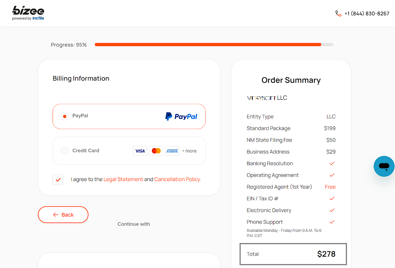Click the '$278' total amount

point(326,254)
